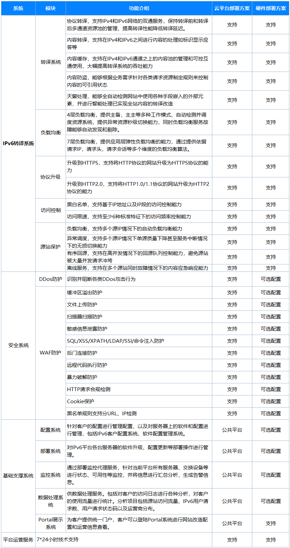Click the 升级到HTTPS description cell
This screenshot has width=290, height=548.
tap(139, 167)
